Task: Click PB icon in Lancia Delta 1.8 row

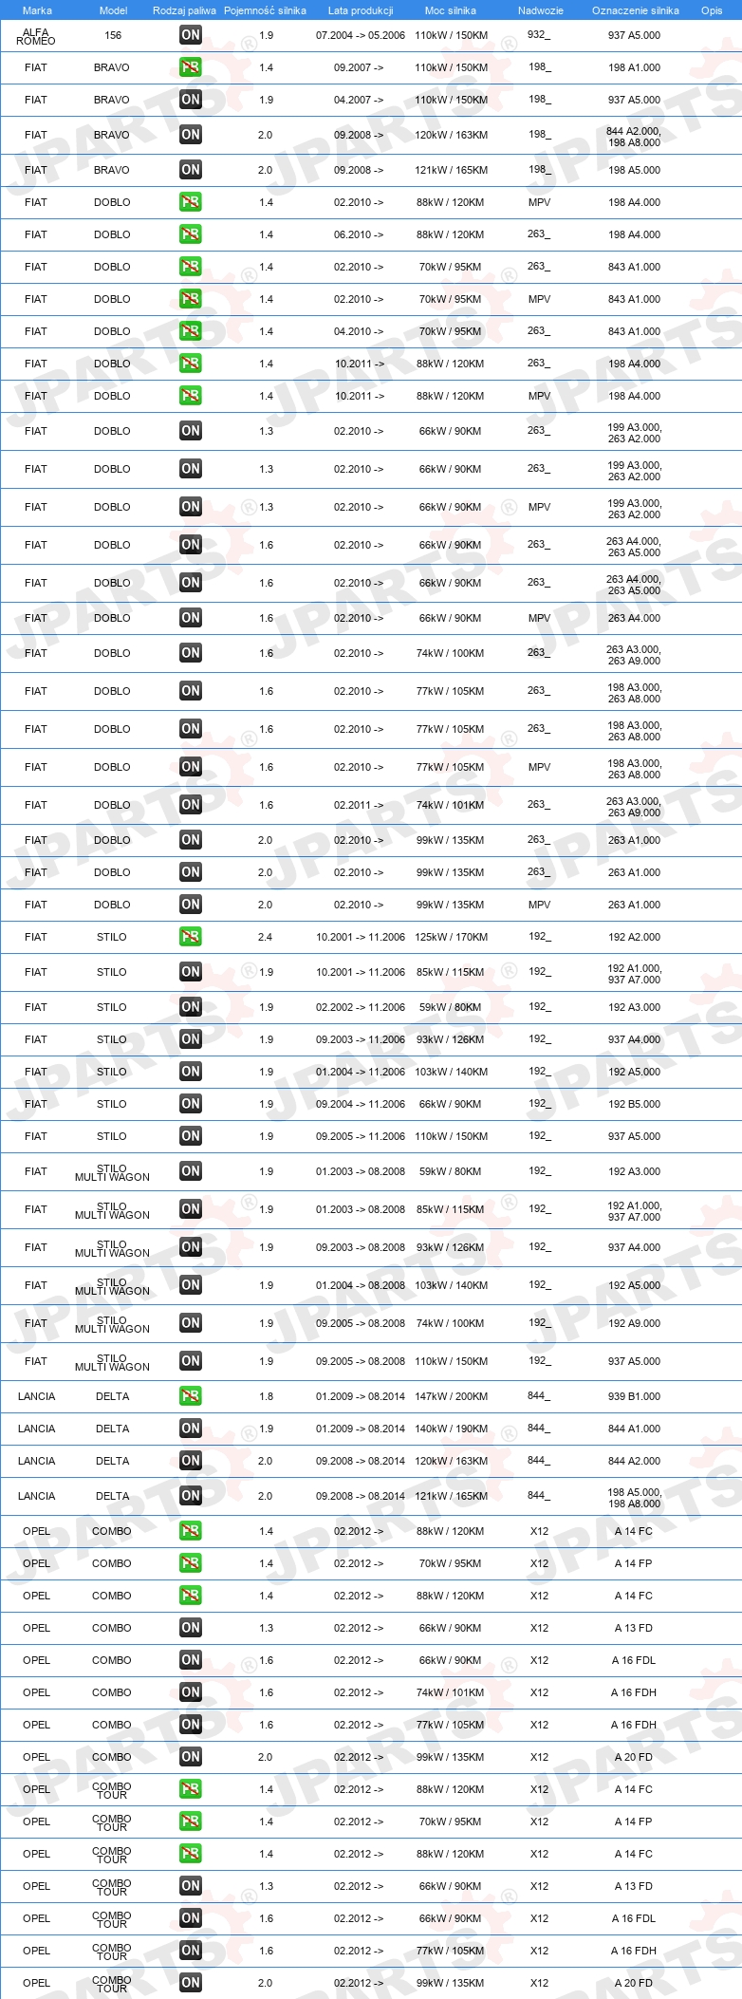Action: (x=191, y=1396)
